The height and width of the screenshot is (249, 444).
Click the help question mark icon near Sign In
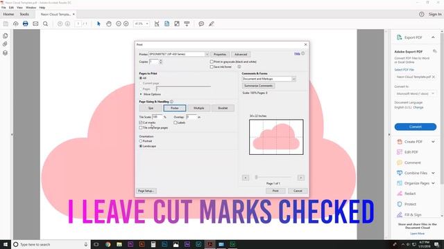point(422,14)
